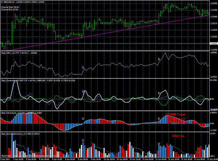
Task: Click the red 'Below Avg.' label
Action: (x=179, y=136)
